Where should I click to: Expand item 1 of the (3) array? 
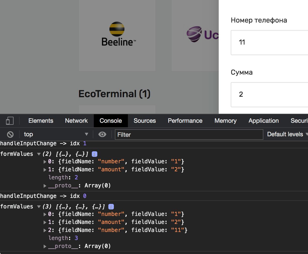[45, 222]
